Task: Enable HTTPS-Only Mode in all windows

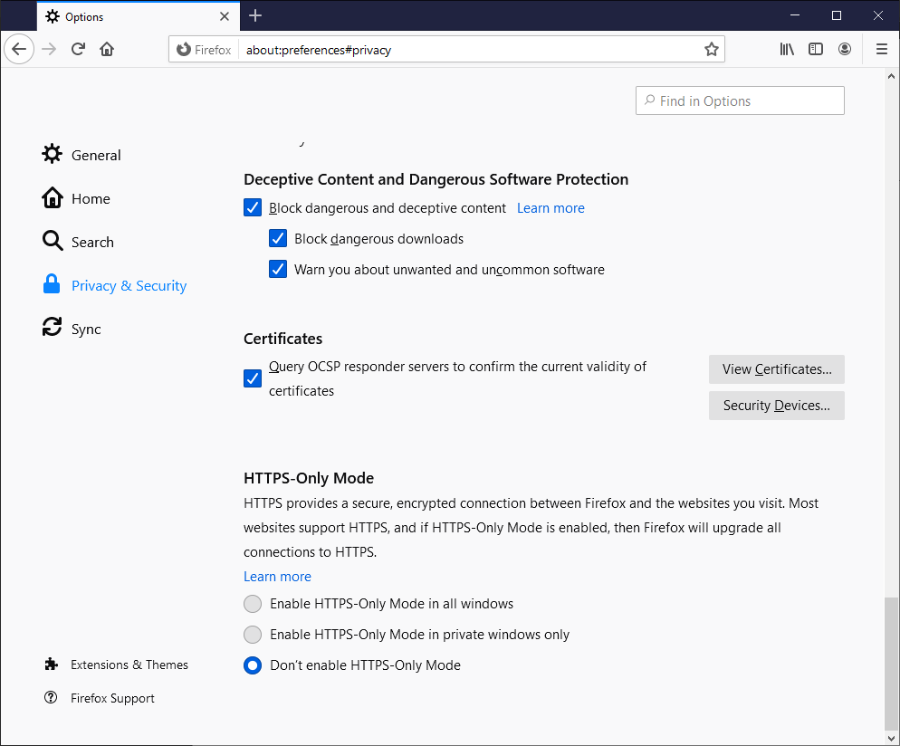Action: pos(253,604)
